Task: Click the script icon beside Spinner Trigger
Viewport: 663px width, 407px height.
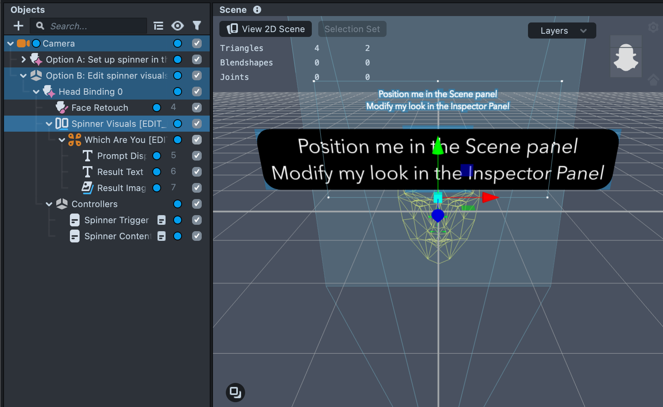Action: 162,220
